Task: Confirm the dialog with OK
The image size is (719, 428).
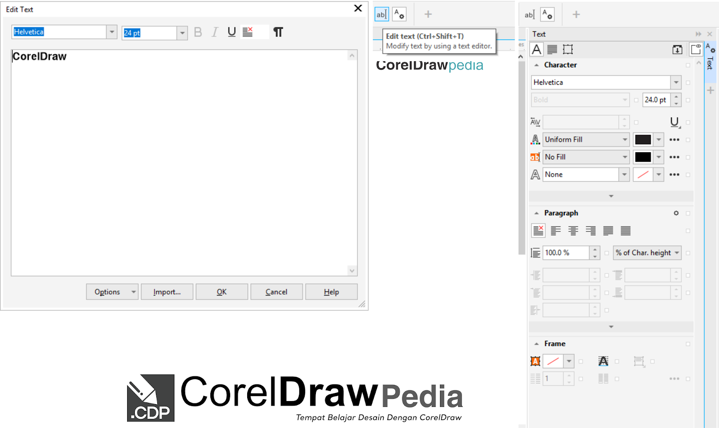Action: point(222,292)
